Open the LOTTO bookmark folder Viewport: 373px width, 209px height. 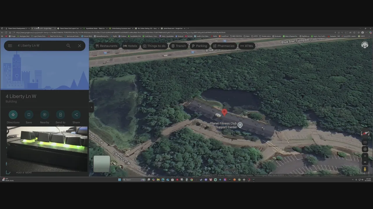coord(254,36)
